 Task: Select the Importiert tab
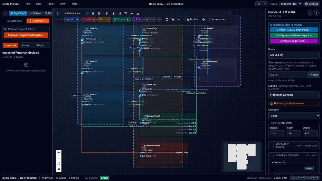pos(11,45)
